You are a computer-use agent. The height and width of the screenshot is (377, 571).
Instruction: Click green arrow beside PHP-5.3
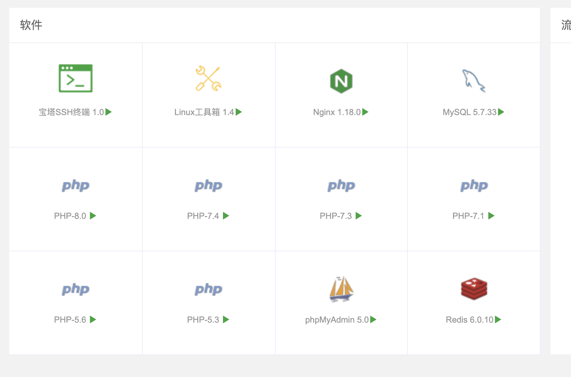(x=226, y=319)
